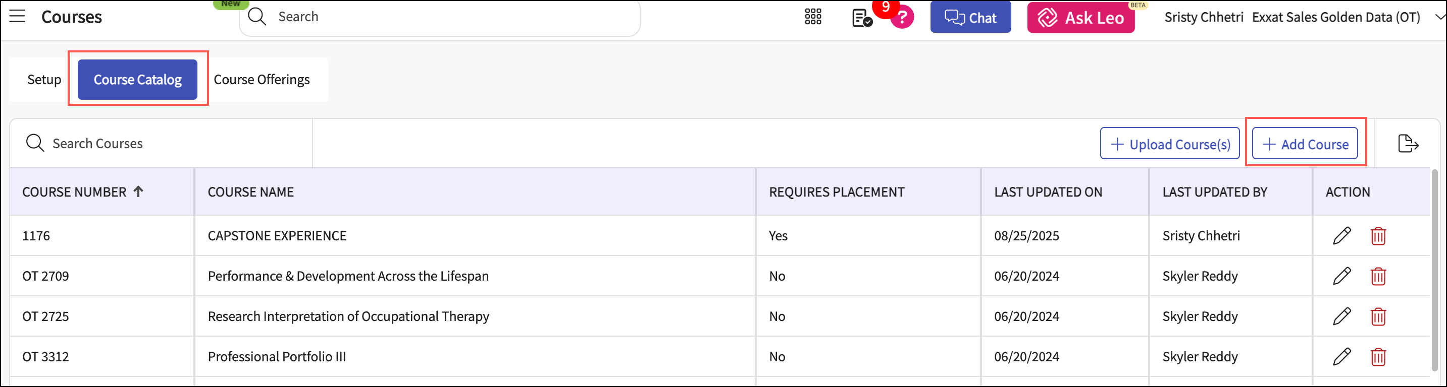Switch to the Course Offerings tab

coord(261,80)
